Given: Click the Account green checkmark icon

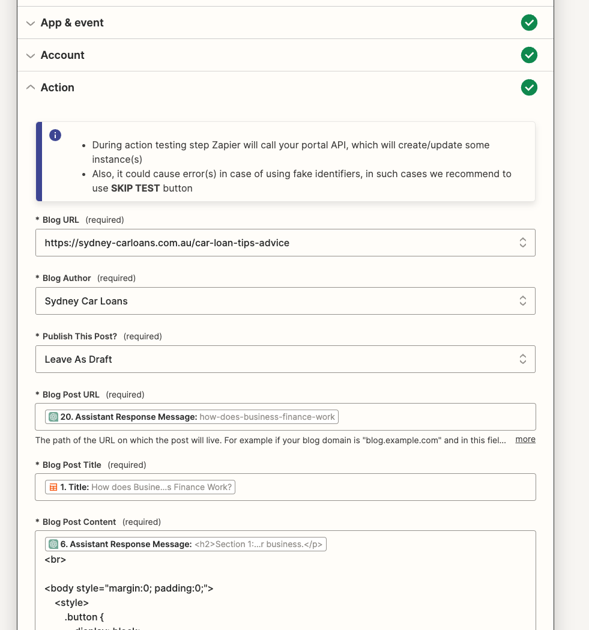Looking at the screenshot, I should (x=529, y=55).
